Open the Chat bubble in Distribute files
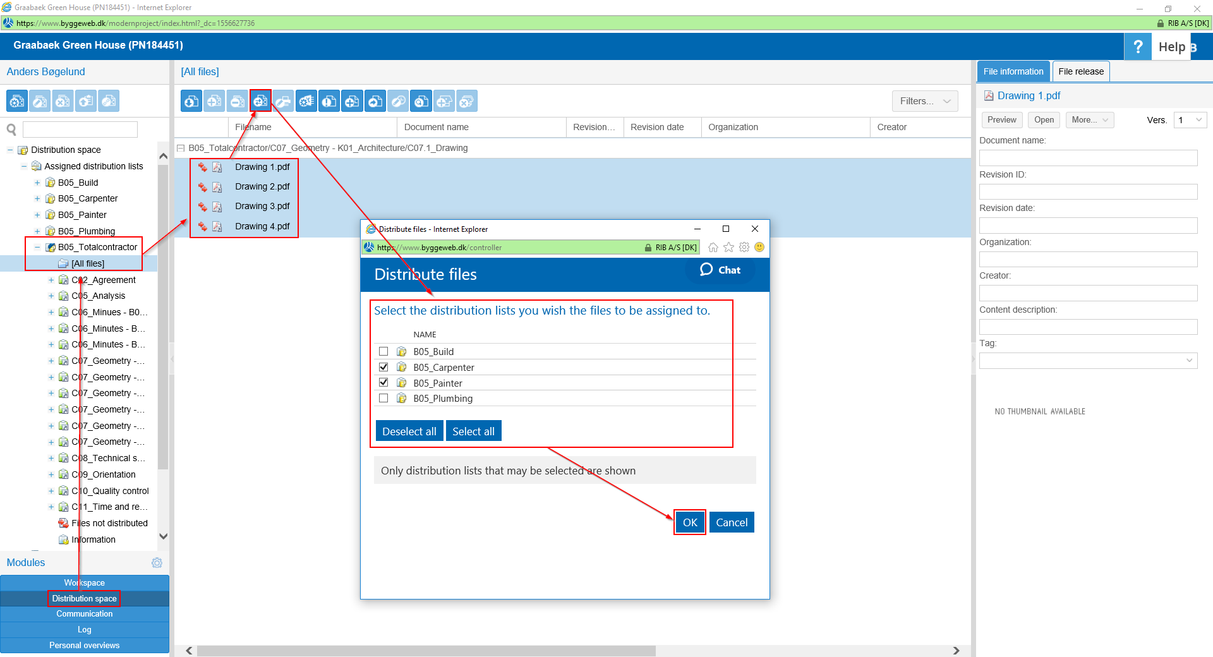Screen dimensions: 1213x657 (x=720, y=270)
